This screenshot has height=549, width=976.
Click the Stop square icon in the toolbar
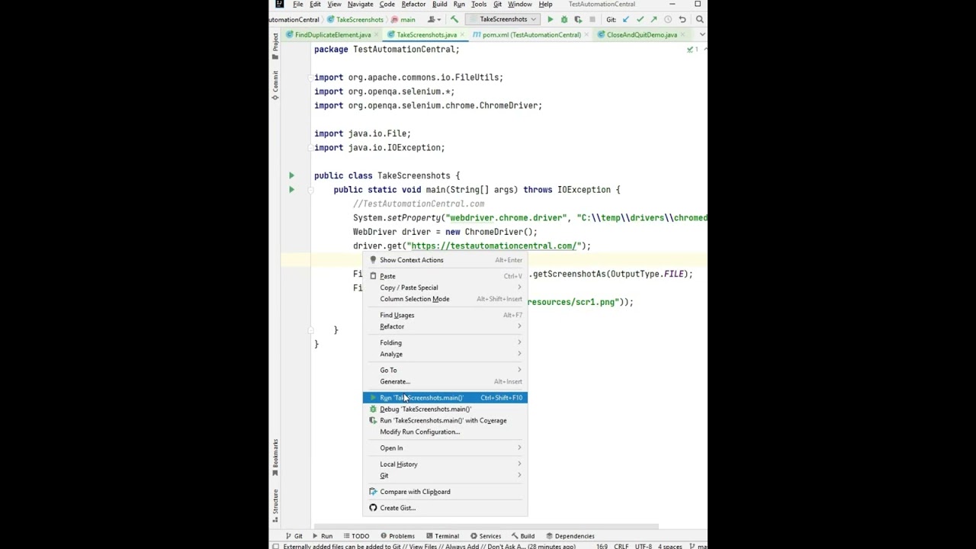[592, 20]
